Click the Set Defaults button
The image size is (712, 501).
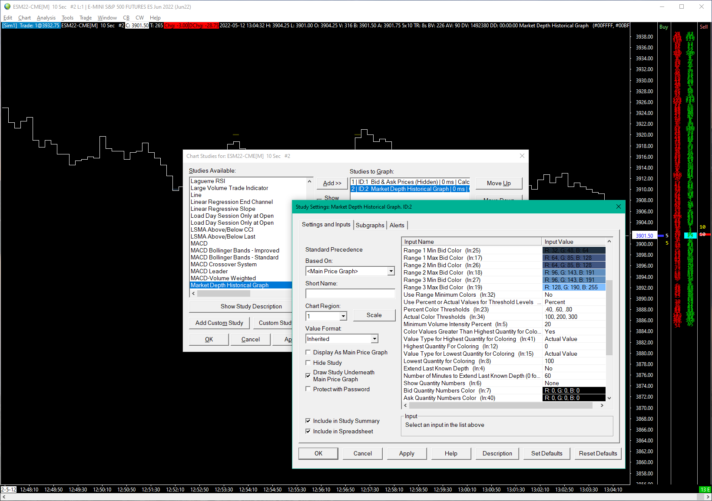pos(546,453)
